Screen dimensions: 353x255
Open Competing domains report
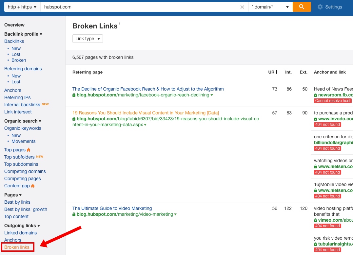[25, 171]
